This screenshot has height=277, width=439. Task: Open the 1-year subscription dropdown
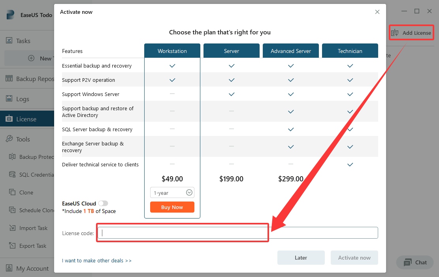click(x=172, y=193)
